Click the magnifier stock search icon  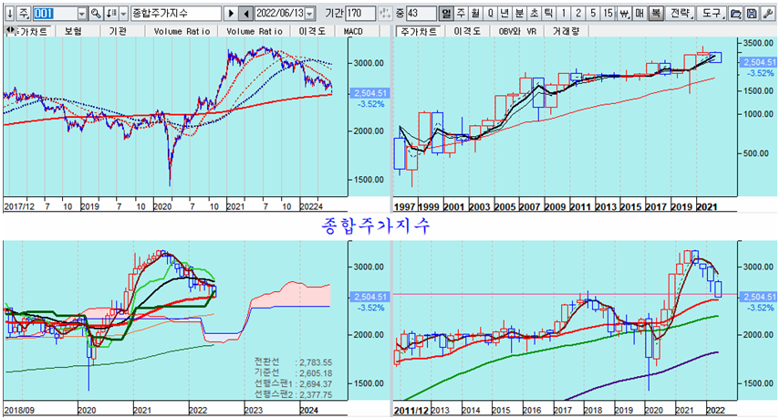click(x=95, y=14)
